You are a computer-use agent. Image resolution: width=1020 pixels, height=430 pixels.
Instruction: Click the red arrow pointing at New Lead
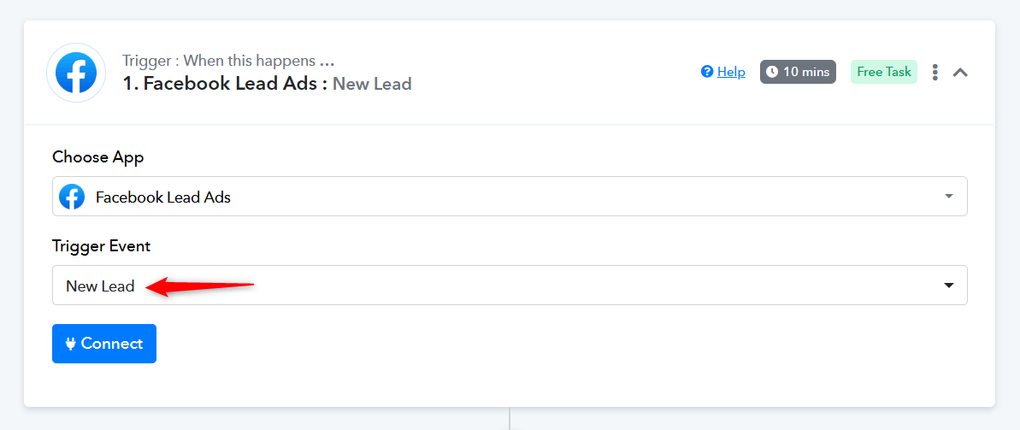tap(200, 286)
